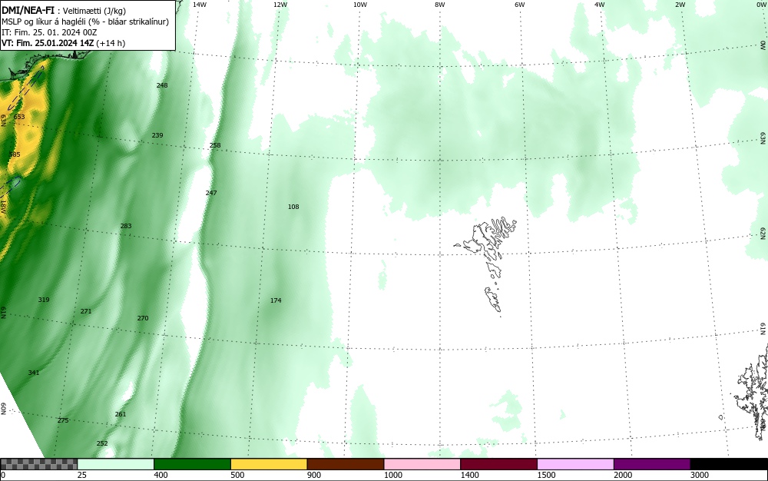Click the legend scale label 500

tap(237, 475)
